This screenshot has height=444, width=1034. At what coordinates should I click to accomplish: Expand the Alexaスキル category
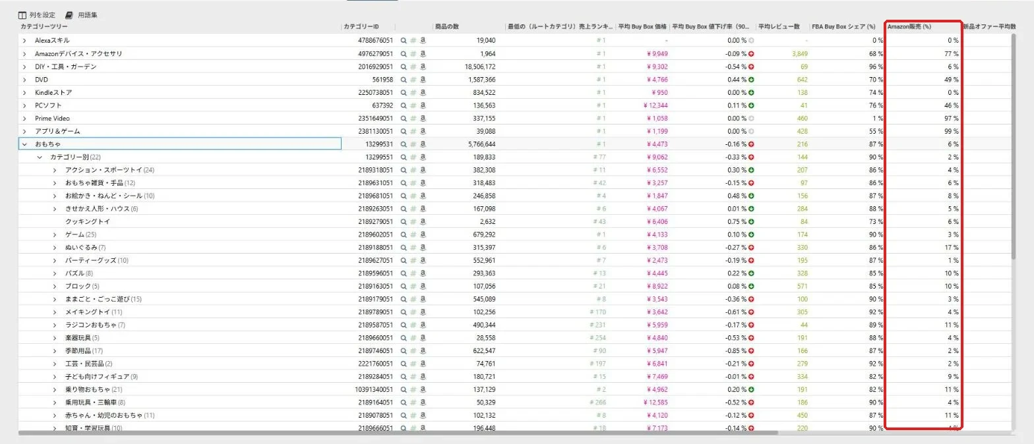(24, 40)
